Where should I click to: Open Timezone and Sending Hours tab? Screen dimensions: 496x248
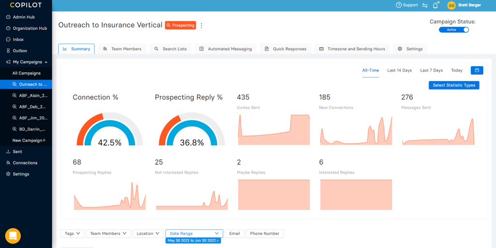tap(352, 49)
